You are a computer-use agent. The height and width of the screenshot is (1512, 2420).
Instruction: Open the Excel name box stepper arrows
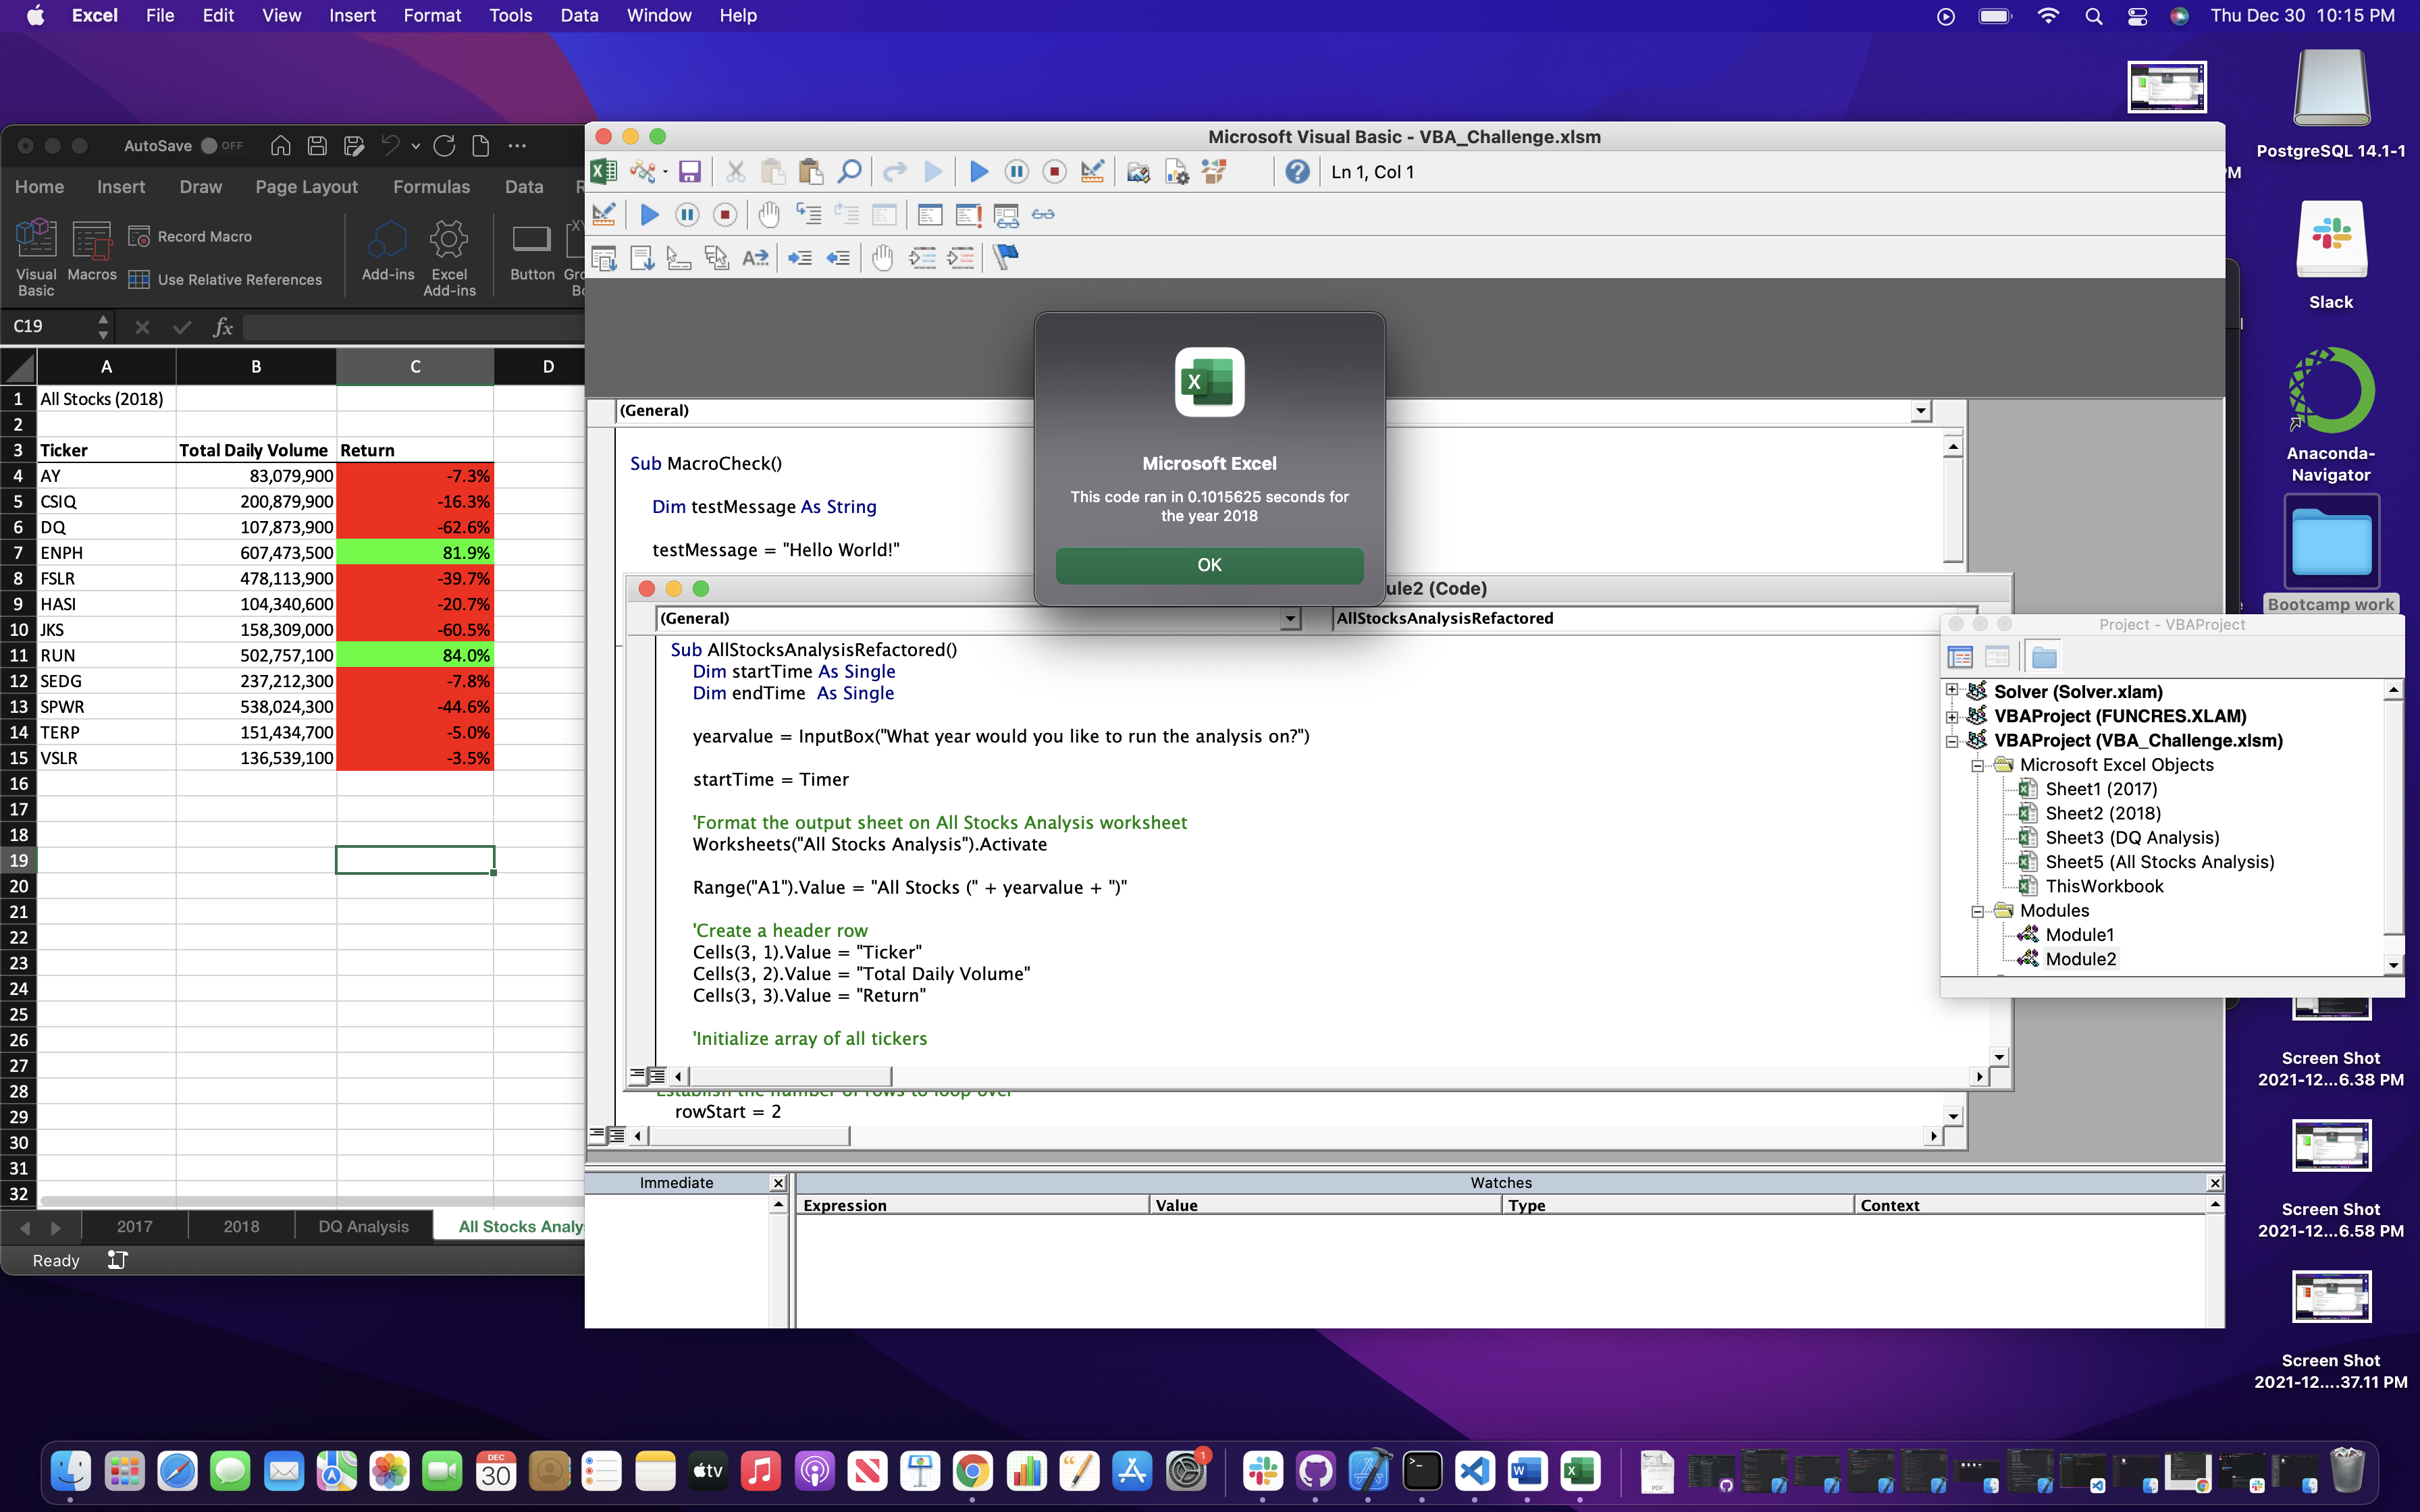pos(103,326)
